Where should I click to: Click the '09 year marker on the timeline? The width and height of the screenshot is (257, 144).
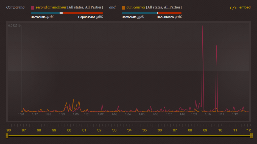point(205,130)
